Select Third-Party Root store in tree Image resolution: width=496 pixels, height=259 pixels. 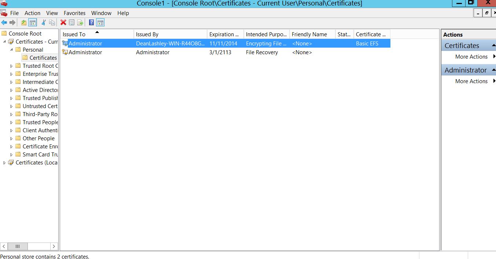coord(40,114)
